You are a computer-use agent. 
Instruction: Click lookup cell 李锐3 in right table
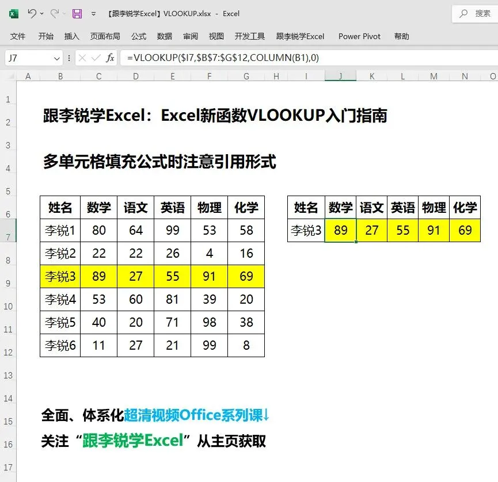(x=306, y=231)
